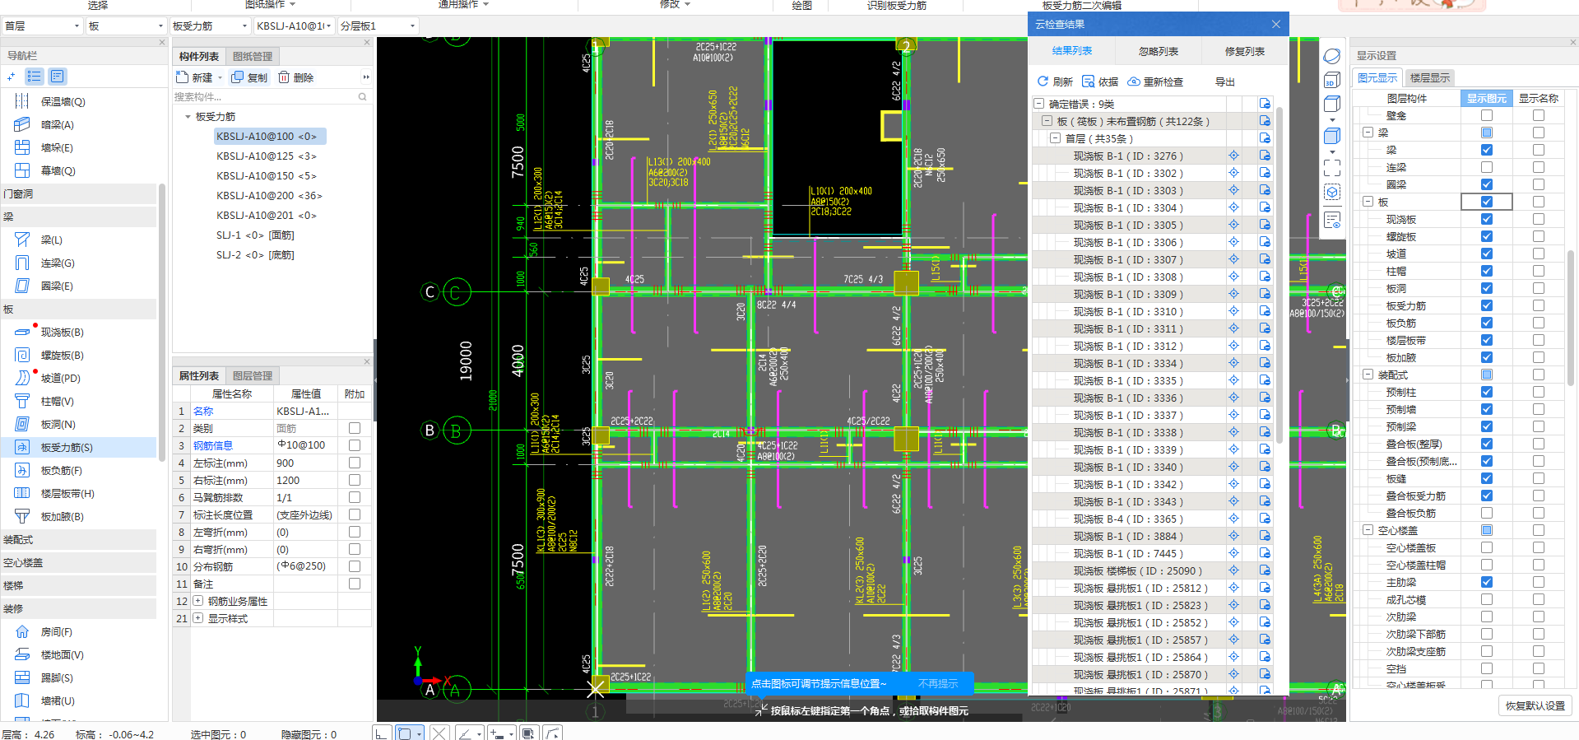Switch the navigation bar to list view

click(x=34, y=77)
